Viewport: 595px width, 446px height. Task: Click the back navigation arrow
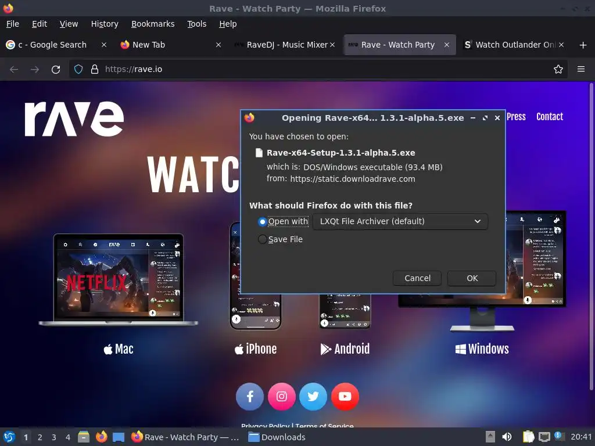coord(14,70)
